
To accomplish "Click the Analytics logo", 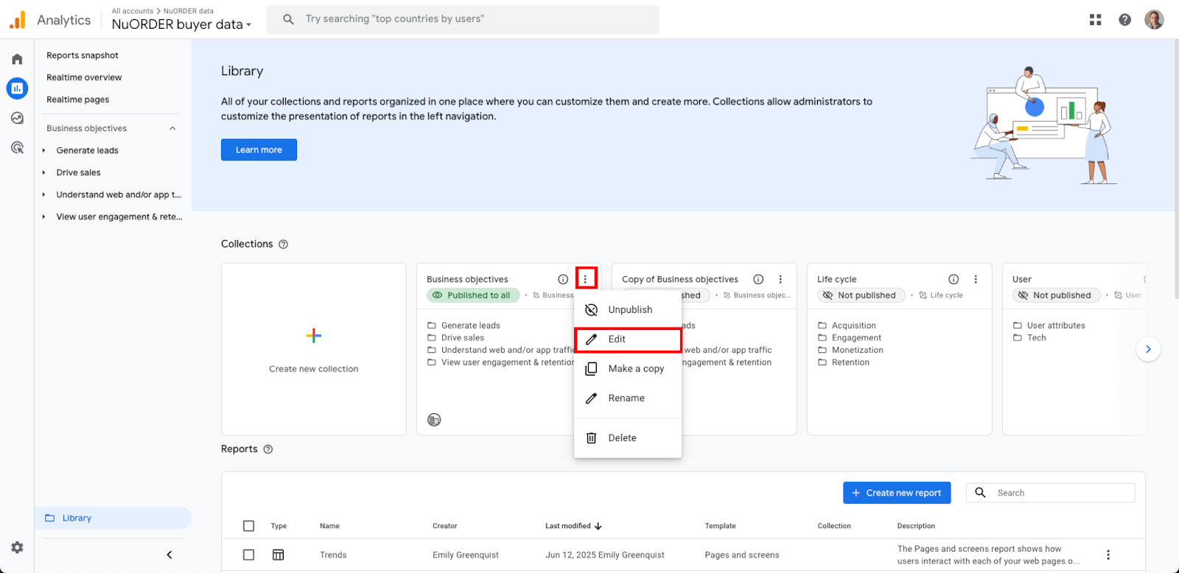I will 18,20.
